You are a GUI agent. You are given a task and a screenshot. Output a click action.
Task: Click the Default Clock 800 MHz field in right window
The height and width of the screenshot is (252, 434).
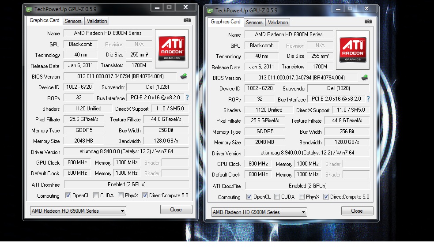[258, 174]
